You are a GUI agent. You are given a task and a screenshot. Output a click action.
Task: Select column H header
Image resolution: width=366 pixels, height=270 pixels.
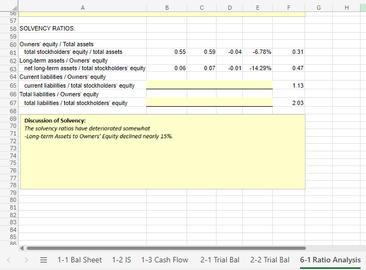346,8
